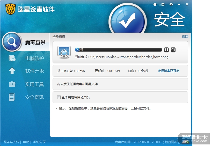Click the magnifier virus scan icon
The height and width of the screenshot is (146, 212).
pyautogui.click(x=12, y=42)
